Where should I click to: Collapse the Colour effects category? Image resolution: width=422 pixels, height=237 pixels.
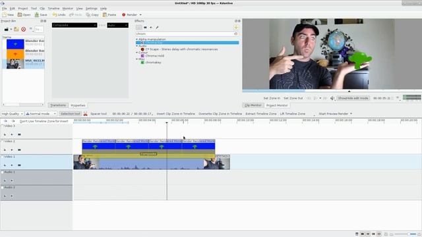(137, 53)
